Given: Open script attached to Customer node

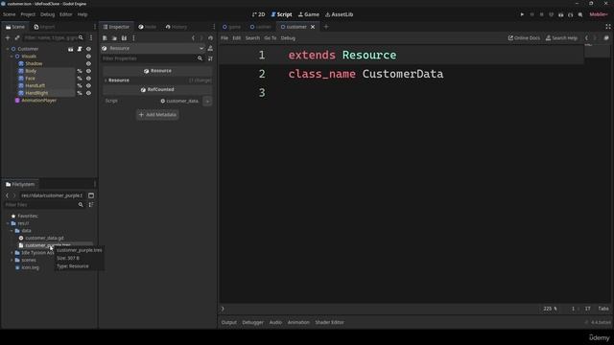Looking at the screenshot, I should coord(80,49).
